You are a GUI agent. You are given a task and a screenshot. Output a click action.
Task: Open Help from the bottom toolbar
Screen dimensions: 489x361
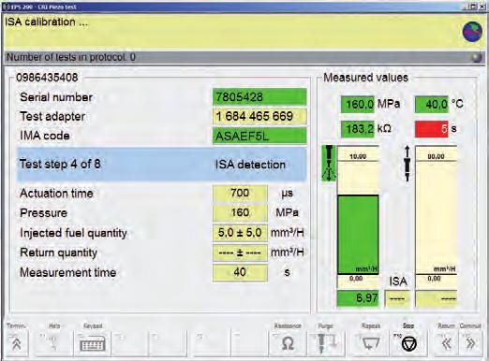click(x=53, y=343)
